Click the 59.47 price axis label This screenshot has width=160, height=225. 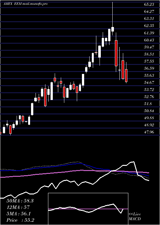coord(149,47)
